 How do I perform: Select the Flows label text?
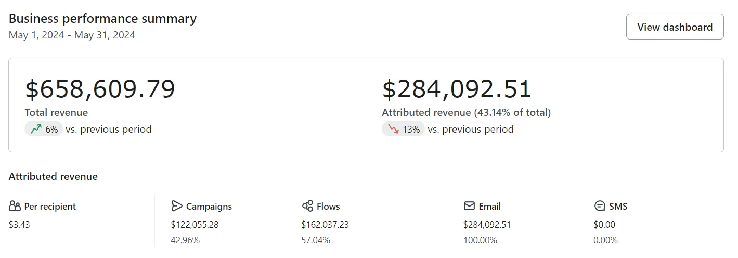(328, 206)
